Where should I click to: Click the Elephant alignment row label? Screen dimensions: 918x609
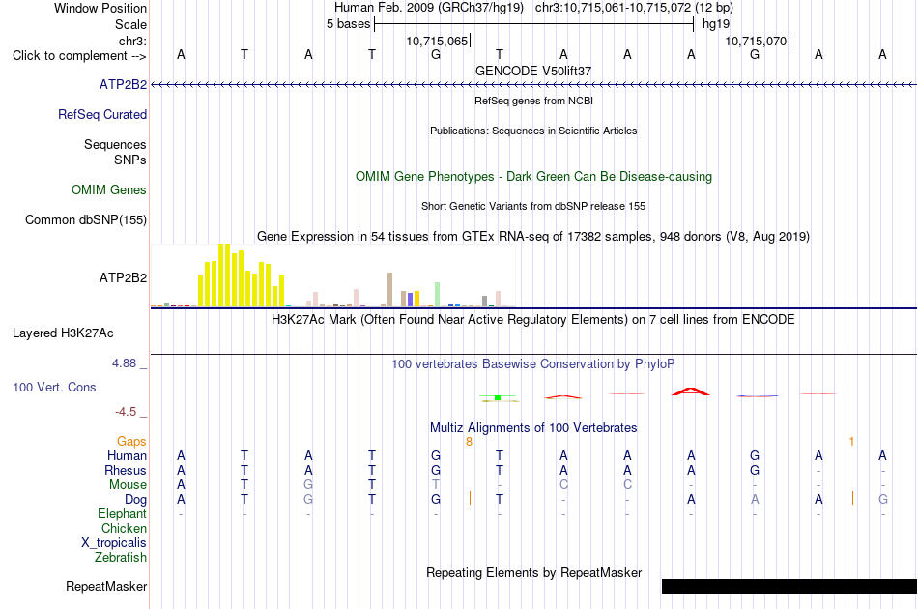[122, 513]
